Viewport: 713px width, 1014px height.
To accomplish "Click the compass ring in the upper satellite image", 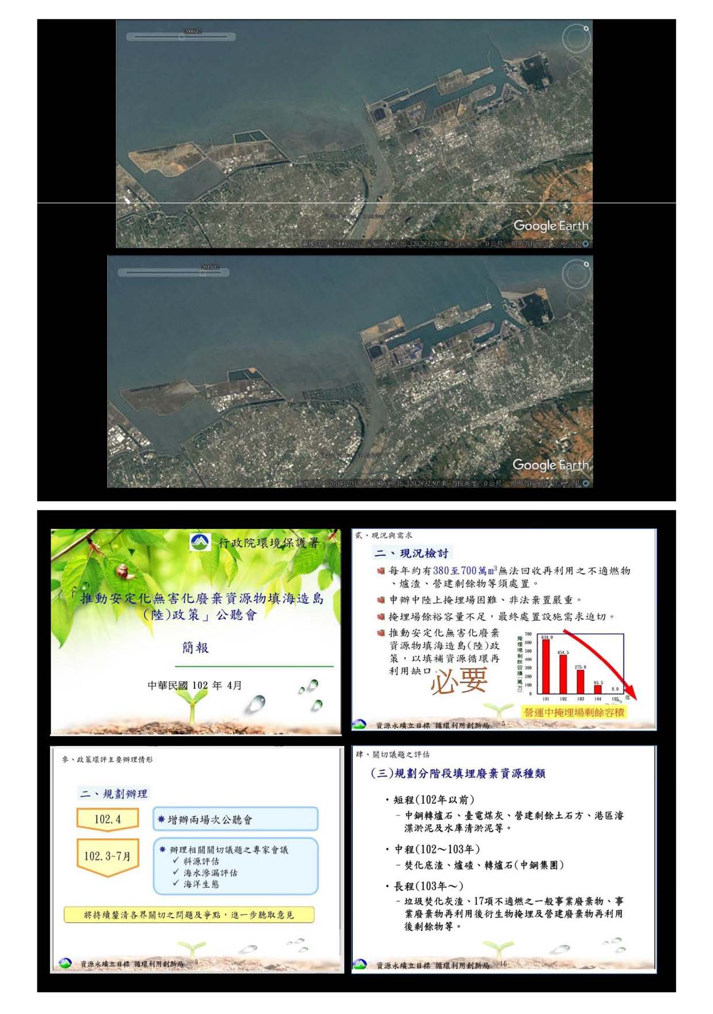I will (576, 39).
